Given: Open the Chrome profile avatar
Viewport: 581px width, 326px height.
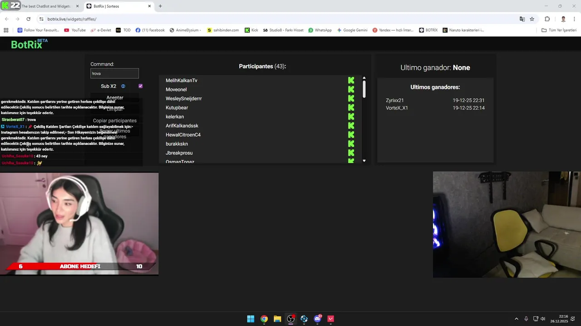Looking at the screenshot, I should coord(563,19).
